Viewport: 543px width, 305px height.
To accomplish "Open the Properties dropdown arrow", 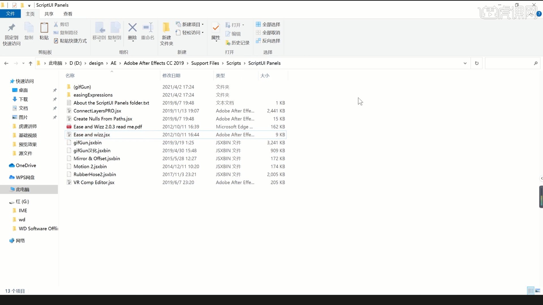I will [216, 42].
